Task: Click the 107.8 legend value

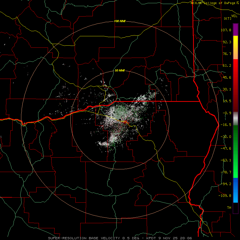Action: click(x=226, y=30)
